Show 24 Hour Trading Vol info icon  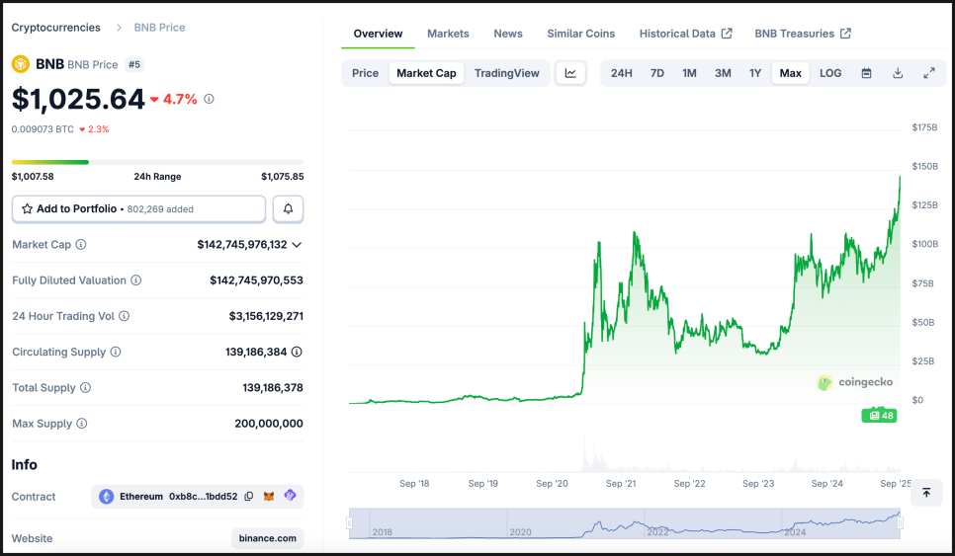point(125,316)
